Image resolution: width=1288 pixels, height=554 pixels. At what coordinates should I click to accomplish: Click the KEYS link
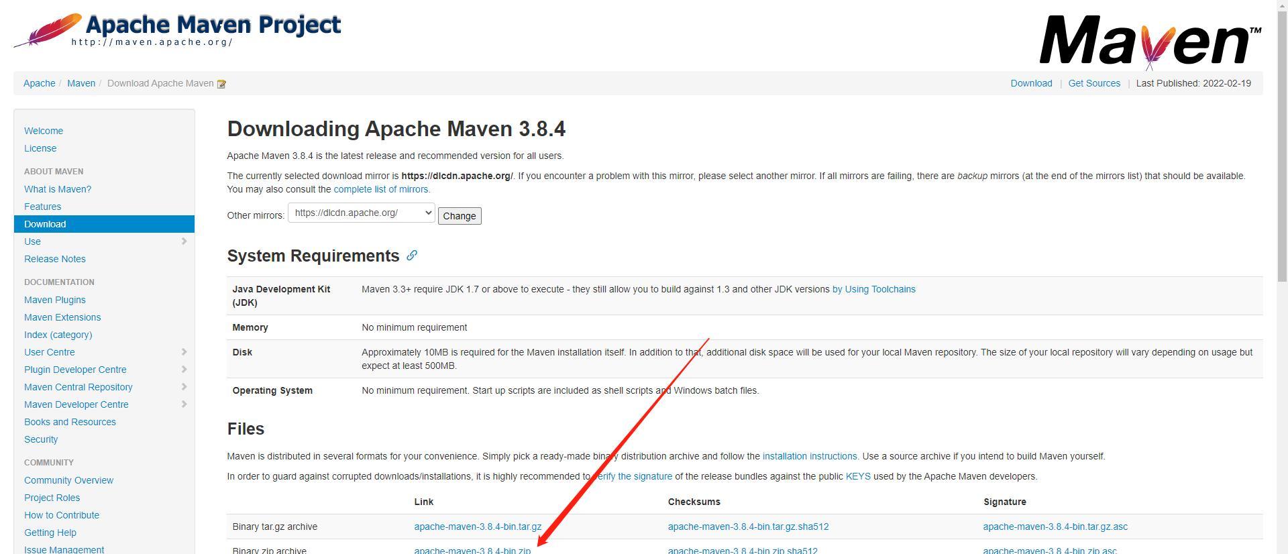(x=858, y=476)
